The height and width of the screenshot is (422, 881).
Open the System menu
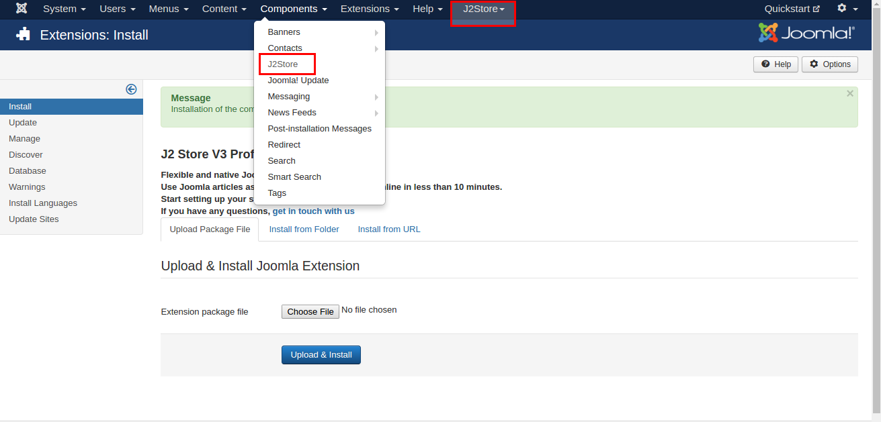pyautogui.click(x=65, y=9)
